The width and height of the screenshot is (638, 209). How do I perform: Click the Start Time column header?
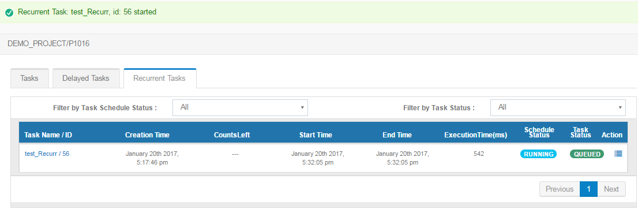316,135
